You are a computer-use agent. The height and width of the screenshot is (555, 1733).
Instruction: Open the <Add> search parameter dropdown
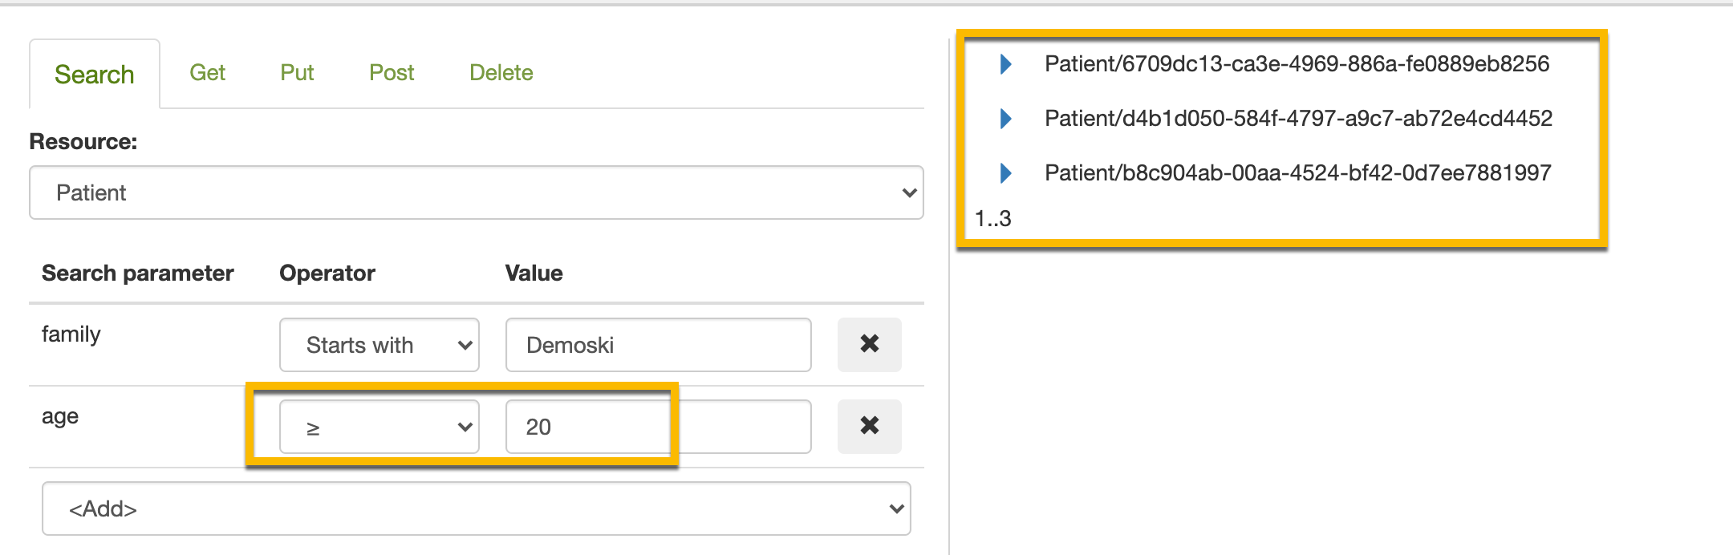[477, 508]
